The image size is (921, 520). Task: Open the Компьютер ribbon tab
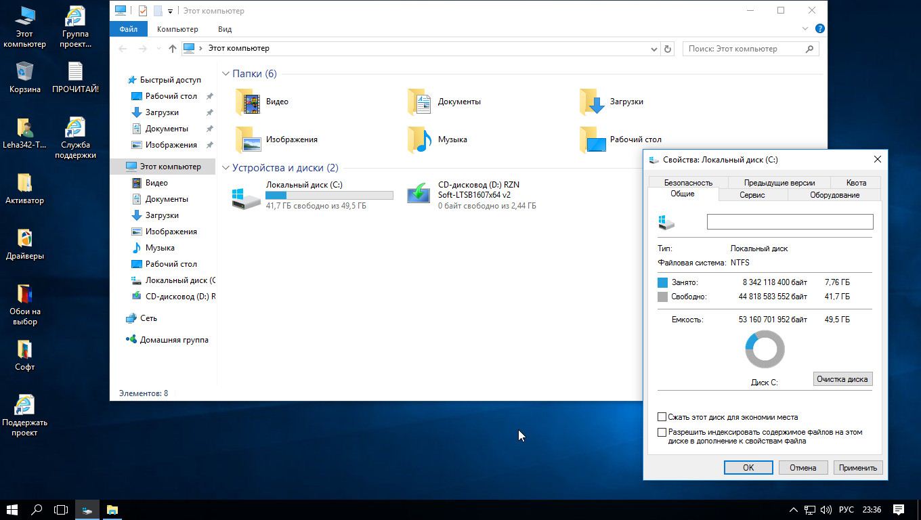tap(177, 29)
